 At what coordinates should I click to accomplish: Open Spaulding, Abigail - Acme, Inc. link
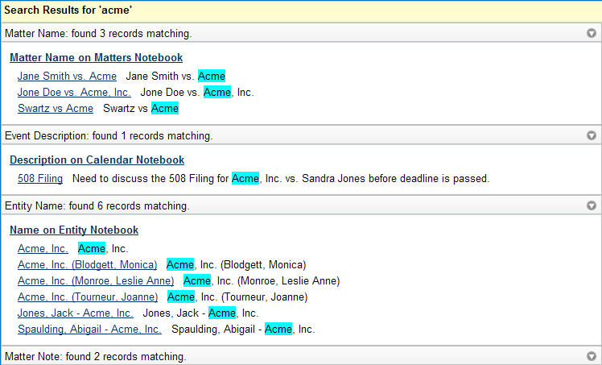89,330
